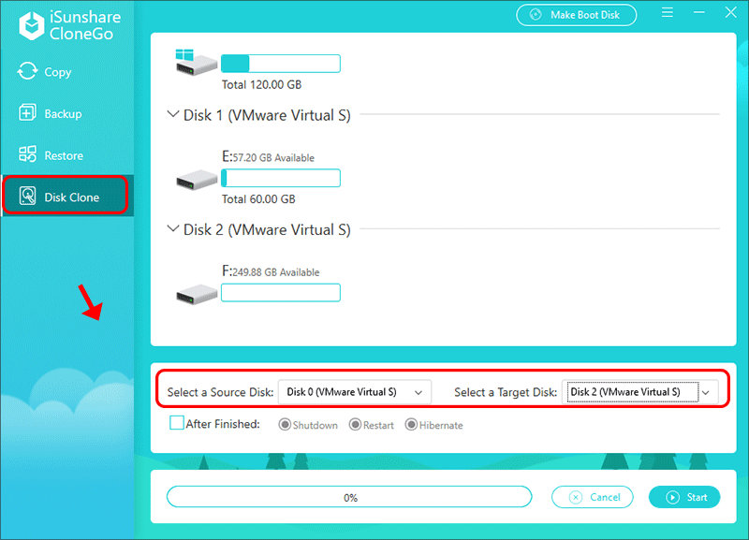Collapse the Disk 2 section chevron

point(172,229)
